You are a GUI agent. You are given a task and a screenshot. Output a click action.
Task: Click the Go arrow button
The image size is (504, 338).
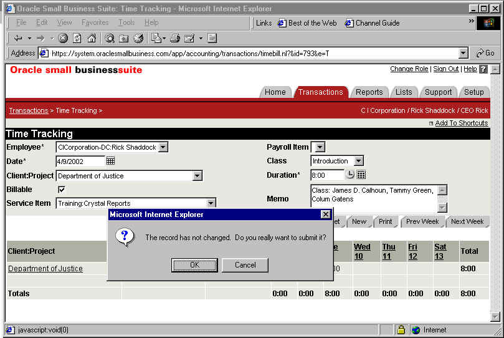[x=485, y=53]
